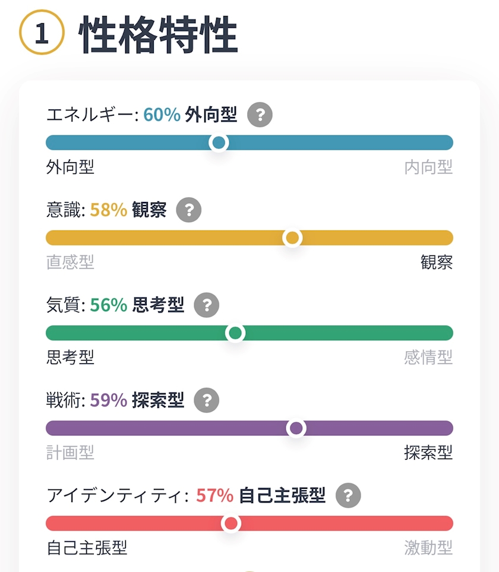
Task: Click the yellow 意識 slider handle
Action: 292,238
